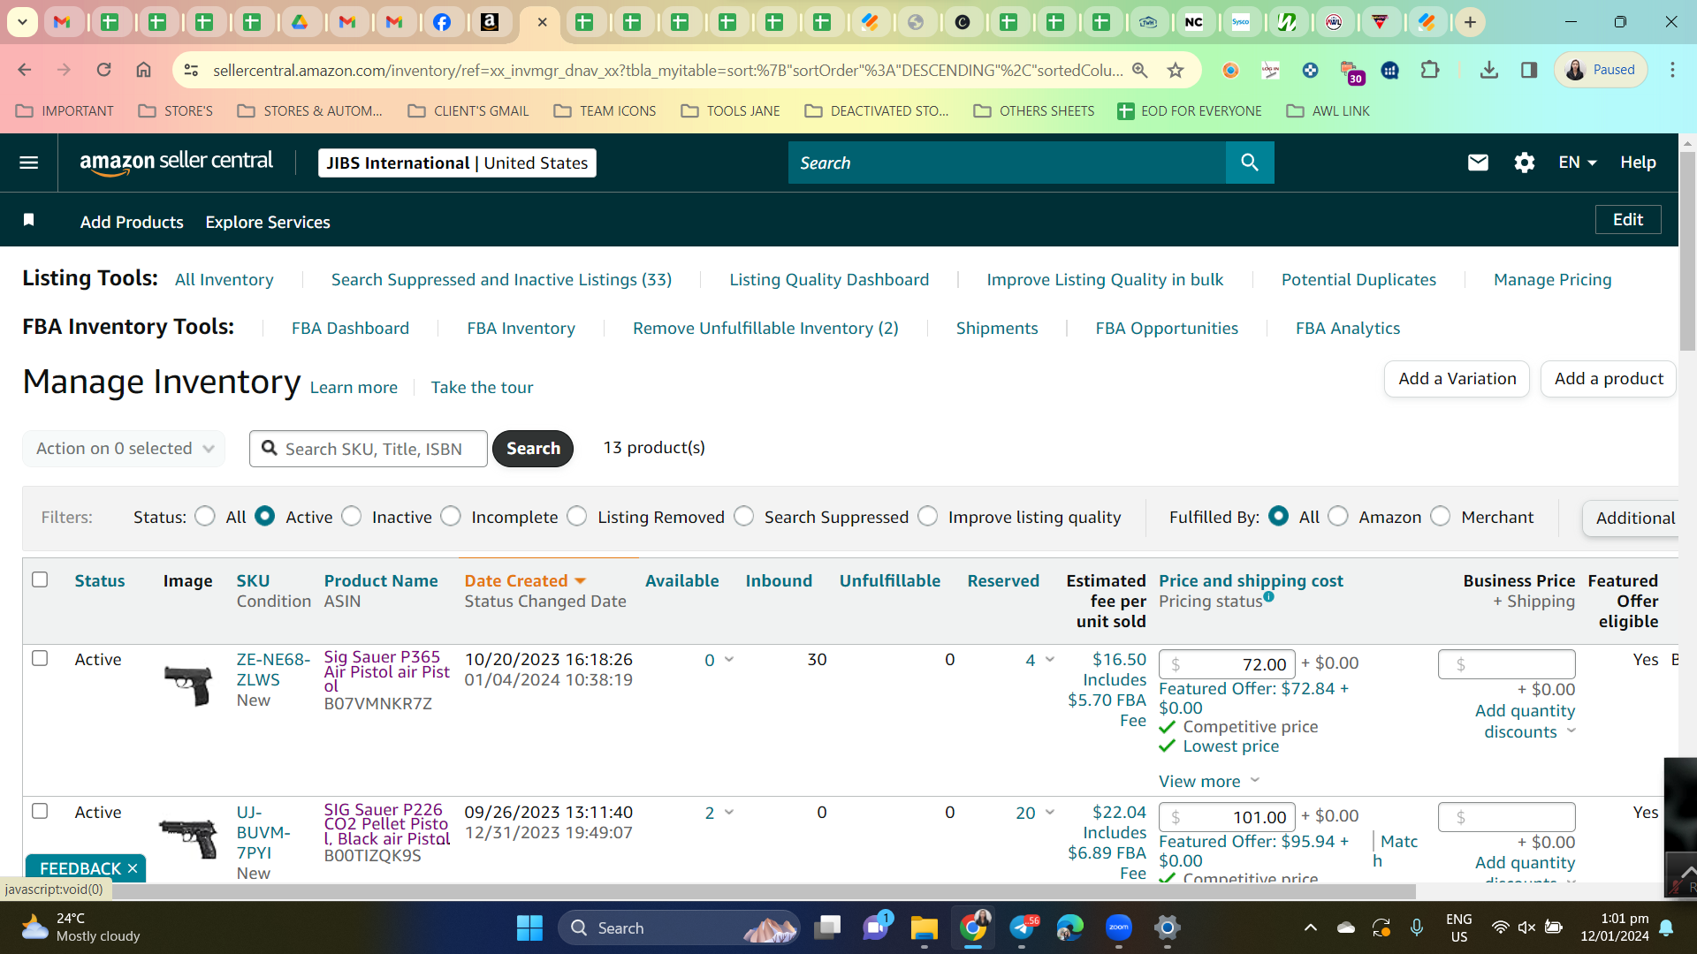1697x954 pixels.
Task: Open a new browser tab
Action: [1470, 22]
